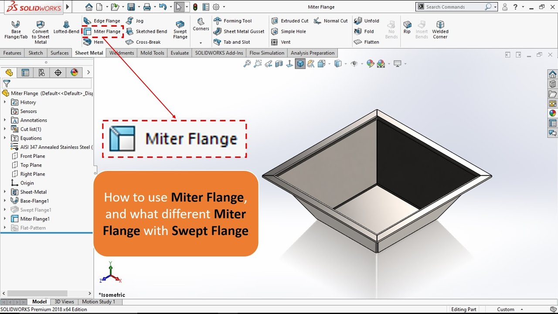Create an Extruded Cut

290,21
